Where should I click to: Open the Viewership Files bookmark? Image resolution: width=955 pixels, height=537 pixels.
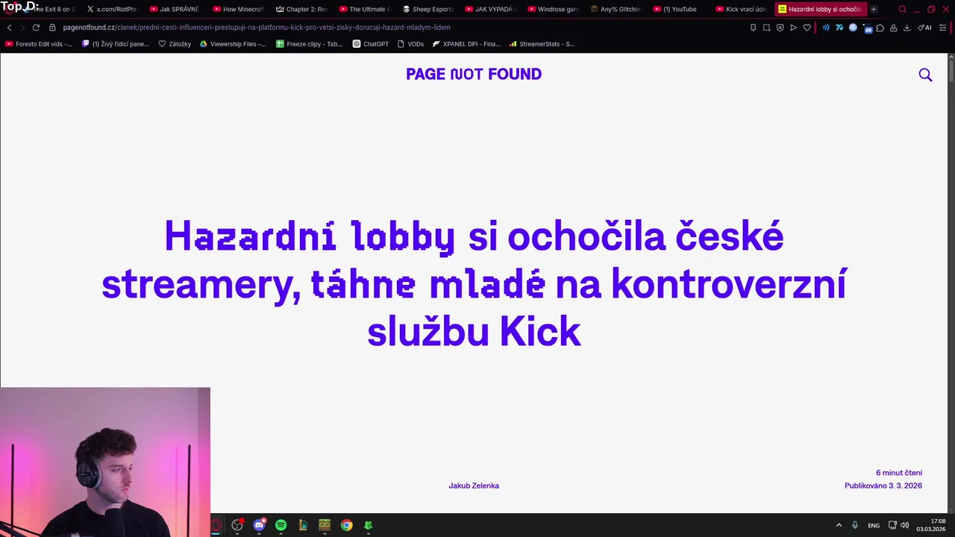tap(233, 44)
